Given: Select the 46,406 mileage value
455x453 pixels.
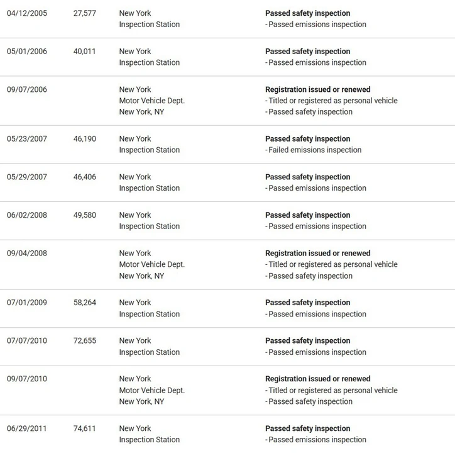Looking at the screenshot, I should pos(84,177).
